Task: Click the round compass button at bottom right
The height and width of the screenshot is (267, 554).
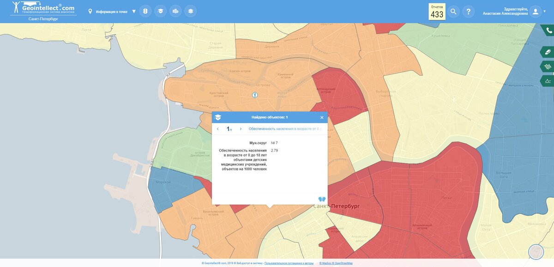Action: click(536, 252)
